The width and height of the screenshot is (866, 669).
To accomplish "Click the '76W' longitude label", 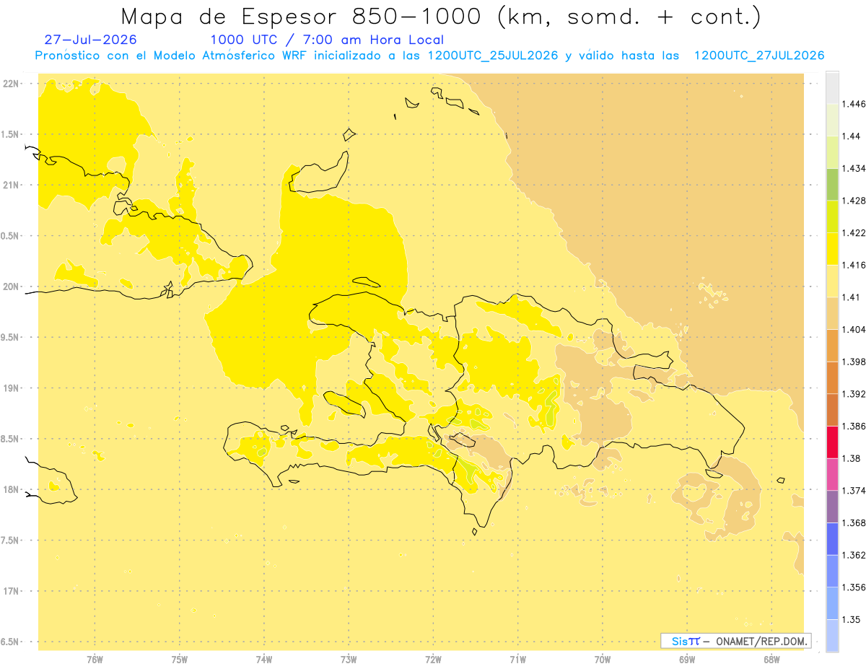I will coord(95,660).
